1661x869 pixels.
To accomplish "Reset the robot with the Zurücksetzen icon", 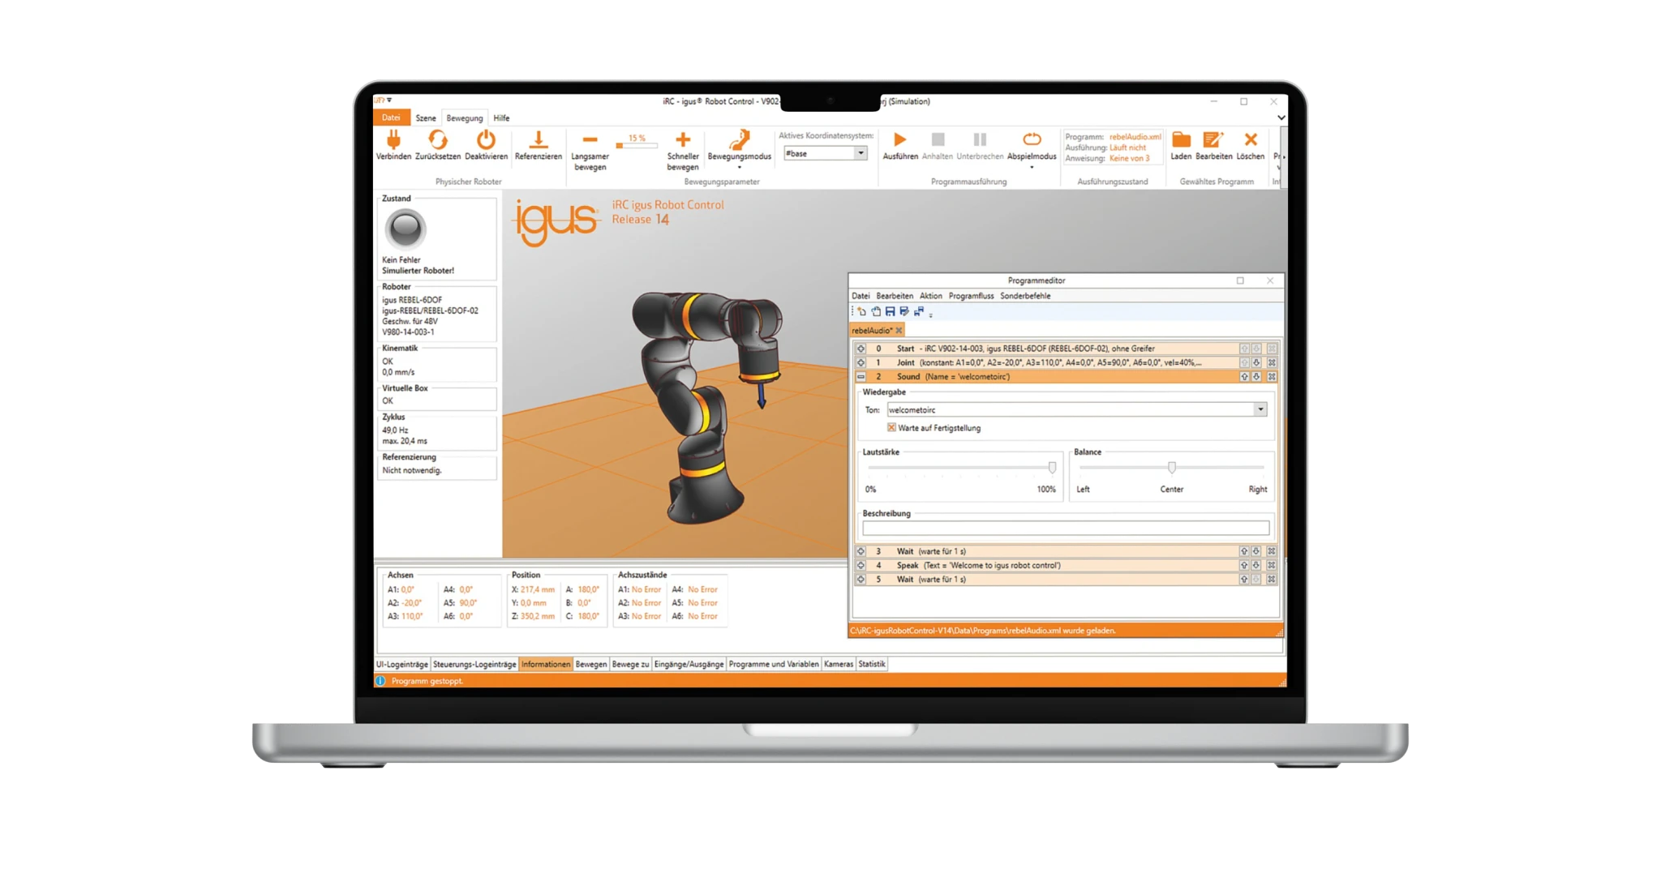I will 438,139.
